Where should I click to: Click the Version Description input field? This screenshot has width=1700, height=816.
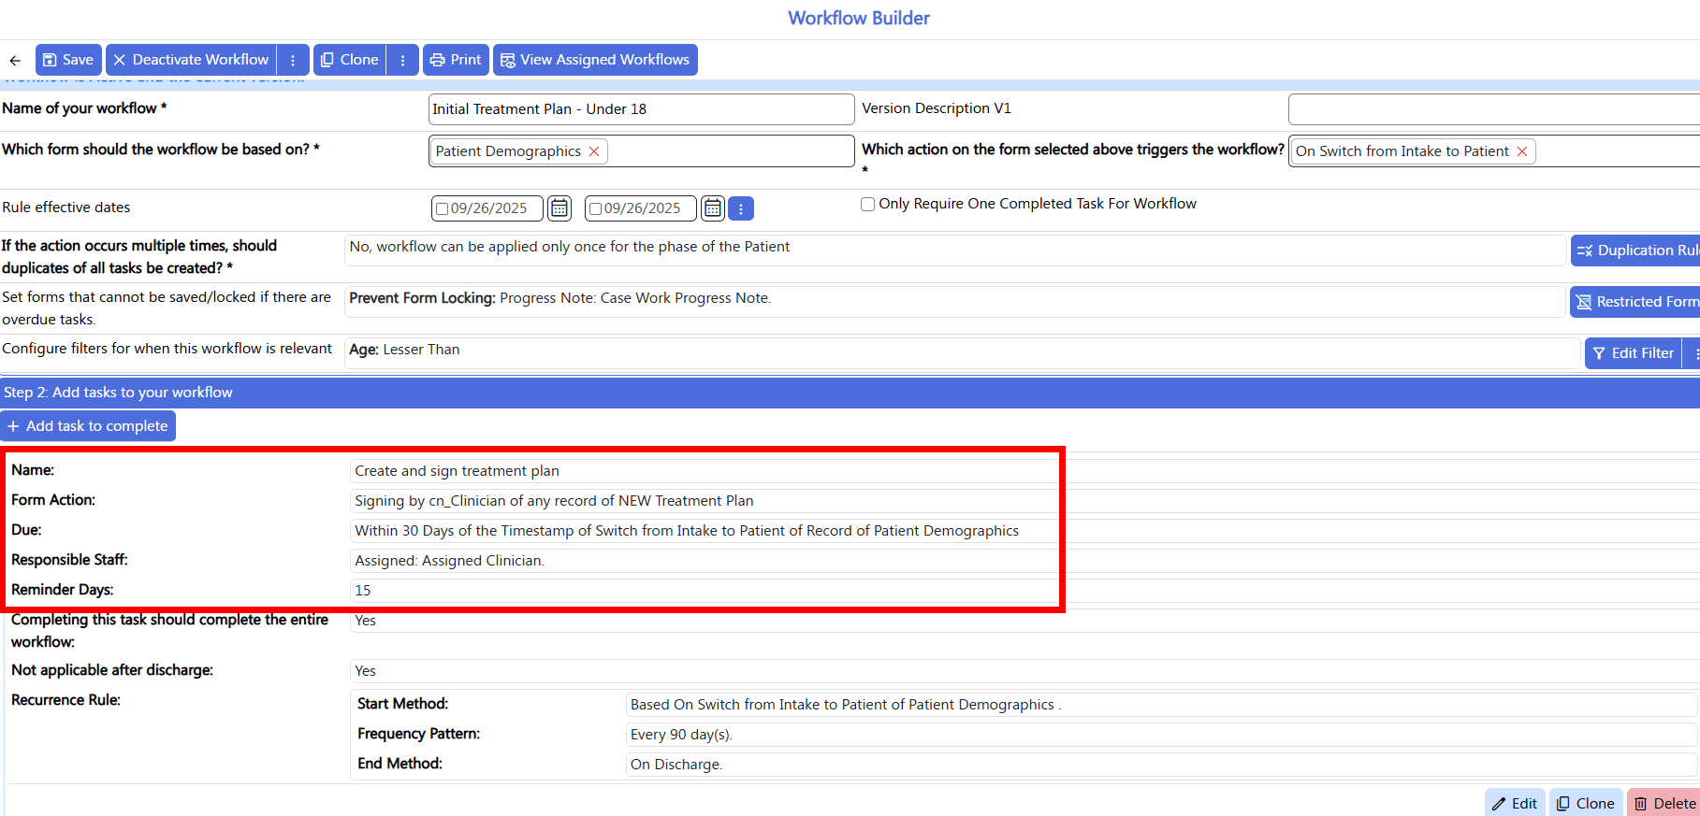(x=1493, y=109)
